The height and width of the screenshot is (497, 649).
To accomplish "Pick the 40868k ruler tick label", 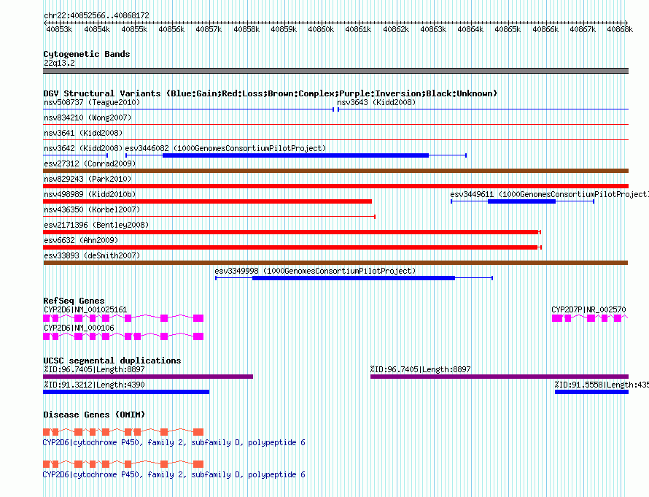I will (620, 29).
